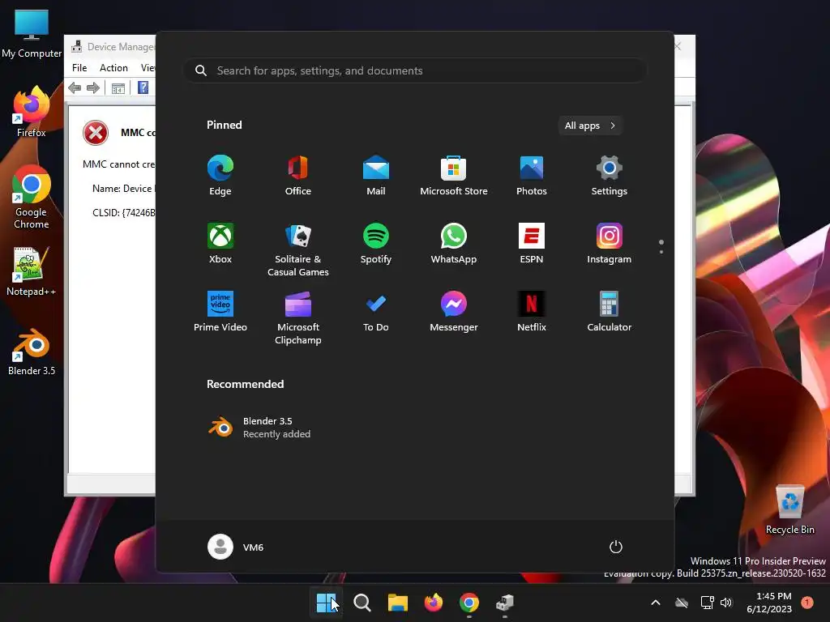Launch Prime Video

coord(220,312)
